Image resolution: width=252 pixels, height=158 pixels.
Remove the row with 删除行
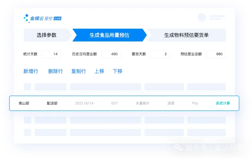[55, 71]
